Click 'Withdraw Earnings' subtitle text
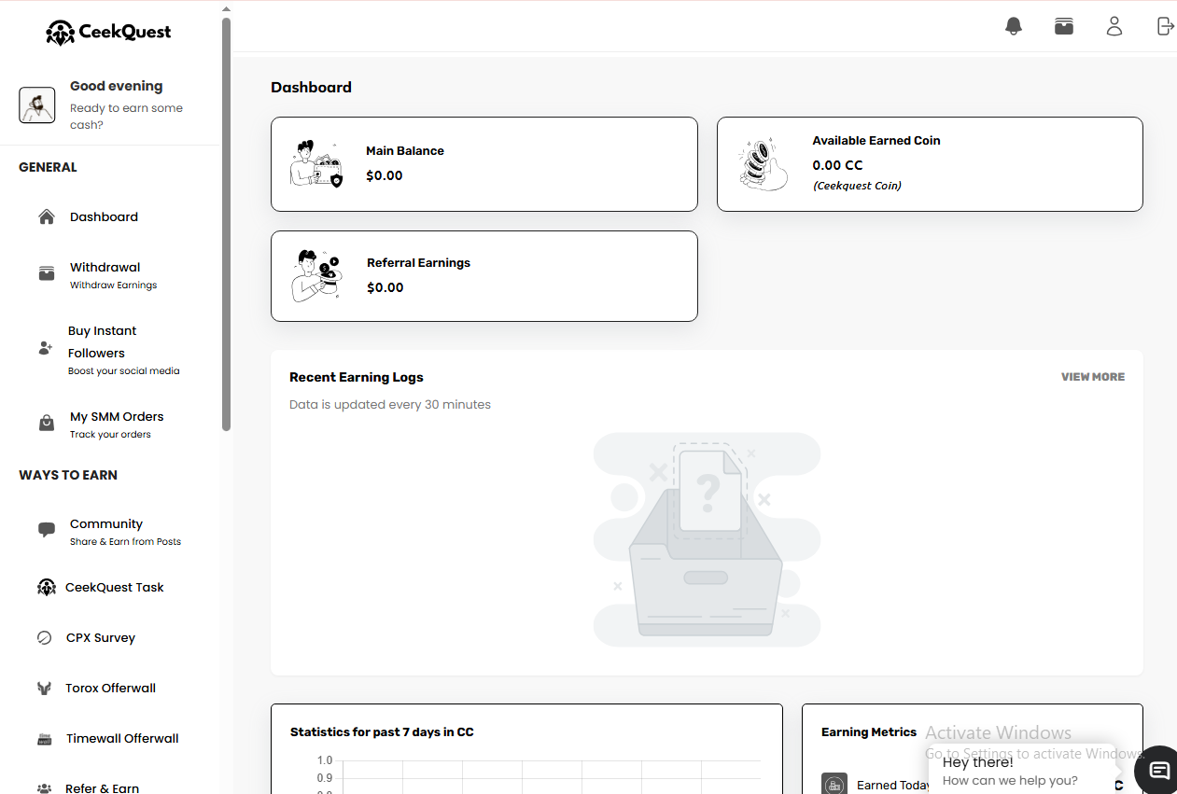Screen dimensions: 1177x794 pos(113,286)
